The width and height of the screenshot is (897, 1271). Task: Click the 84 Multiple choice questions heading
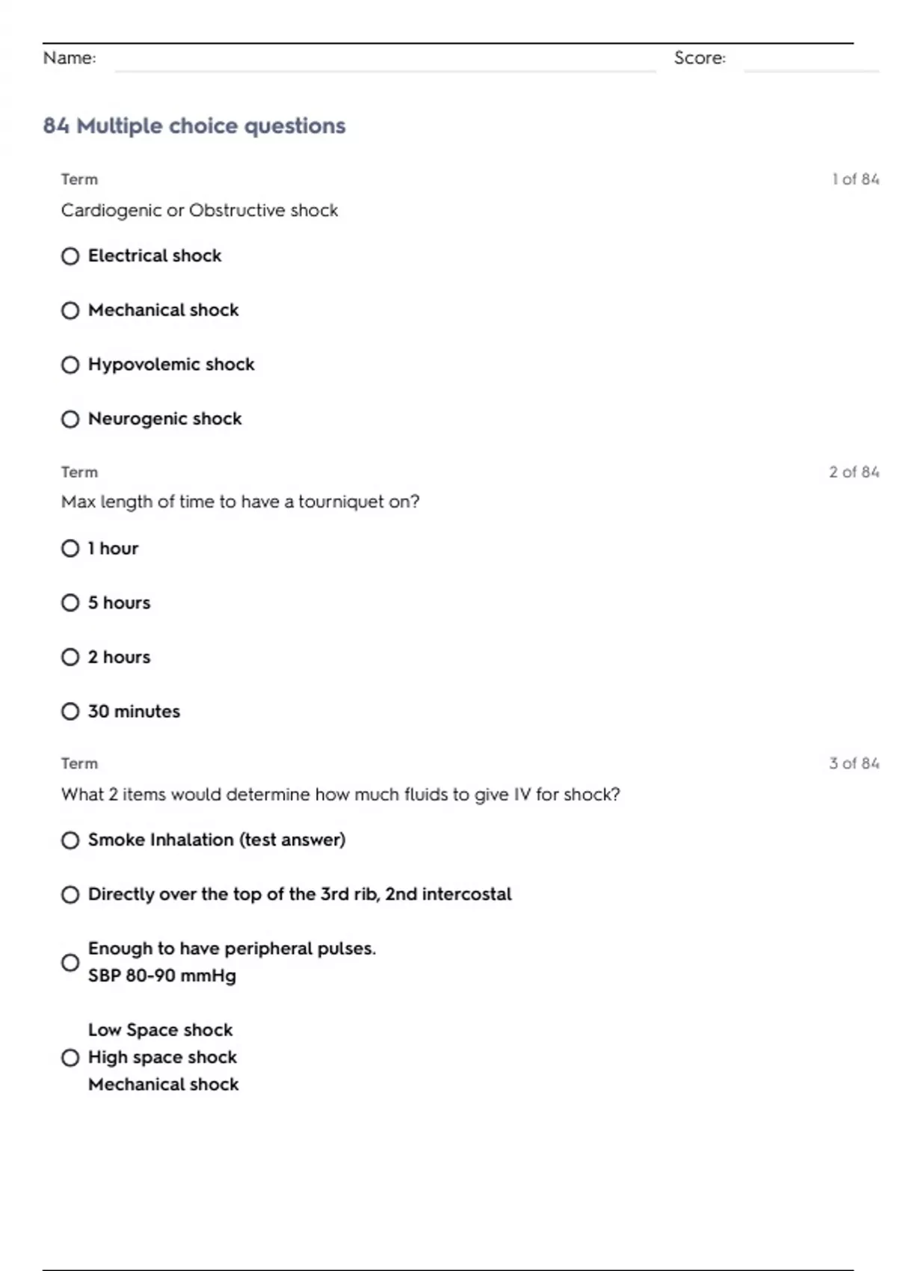point(194,126)
